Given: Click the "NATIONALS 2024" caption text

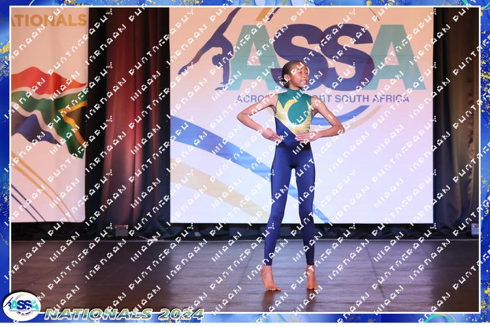Looking at the screenshot, I should point(124,314).
